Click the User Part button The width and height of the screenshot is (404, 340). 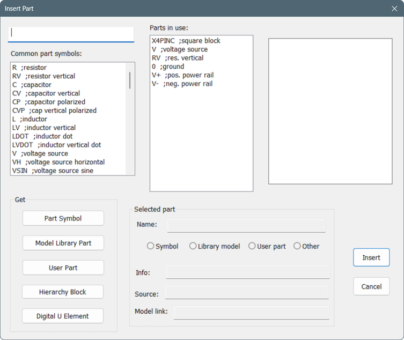point(63,268)
